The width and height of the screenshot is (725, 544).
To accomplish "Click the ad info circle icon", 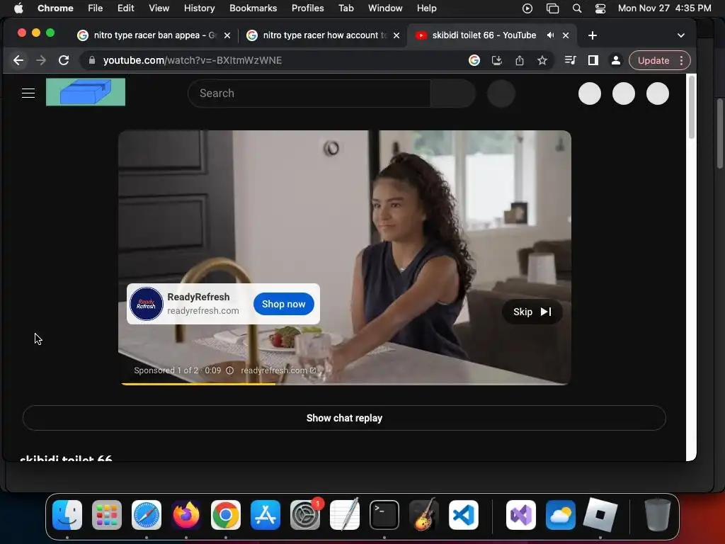I will point(230,370).
